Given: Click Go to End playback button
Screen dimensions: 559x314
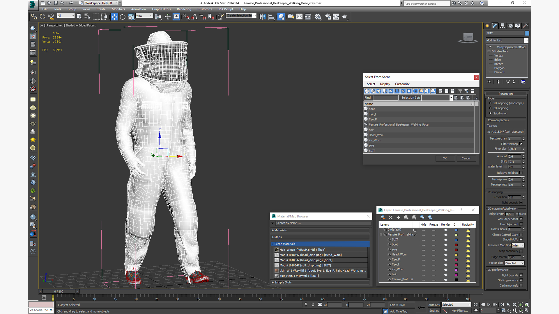Looking at the screenshot, I should [502, 305].
